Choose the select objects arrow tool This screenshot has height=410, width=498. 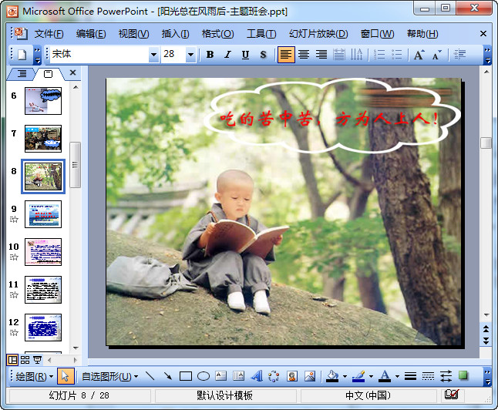(x=66, y=376)
